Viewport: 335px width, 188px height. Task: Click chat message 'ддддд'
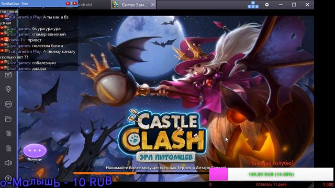[x=39, y=68]
